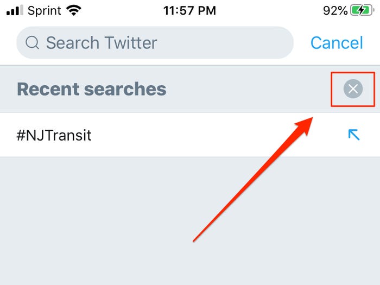Viewport: 380px width, 285px height.
Task: Tap the 11:57 PM clock
Action: click(189, 10)
